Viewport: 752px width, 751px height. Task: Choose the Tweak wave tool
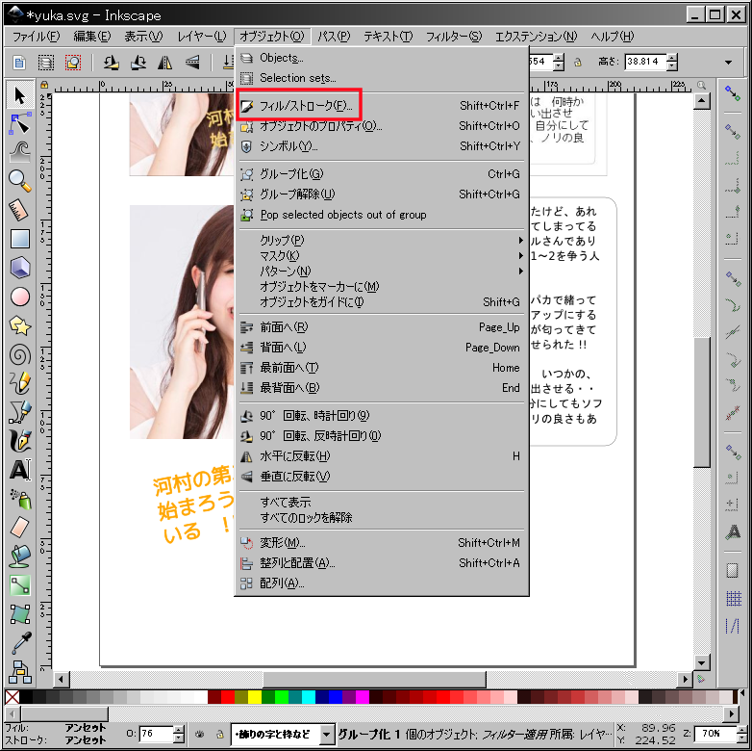(x=19, y=152)
